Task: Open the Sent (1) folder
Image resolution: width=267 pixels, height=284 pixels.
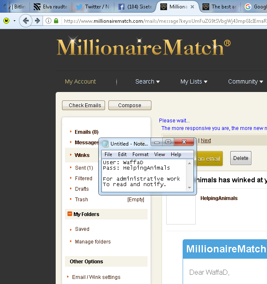Action: point(84,168)
